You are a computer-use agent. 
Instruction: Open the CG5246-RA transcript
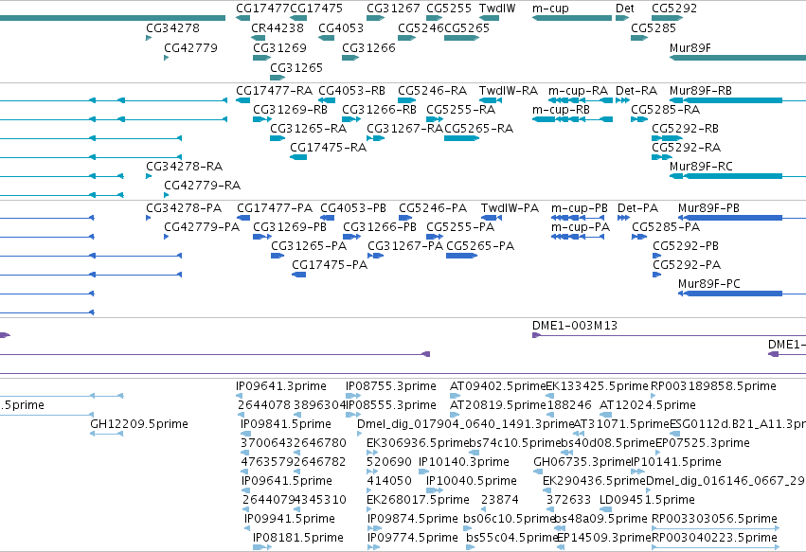pyautogui.click(x=406, y=100)
